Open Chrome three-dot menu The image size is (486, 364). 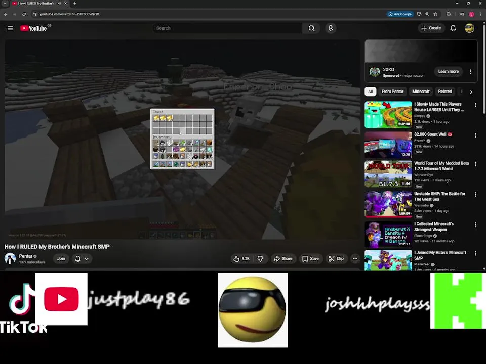pyautogui.click(x=481, y=14)
